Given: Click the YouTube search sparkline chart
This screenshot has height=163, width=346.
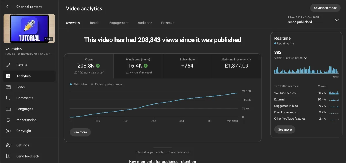Looking at the screenshot, I should click(334, 93).
